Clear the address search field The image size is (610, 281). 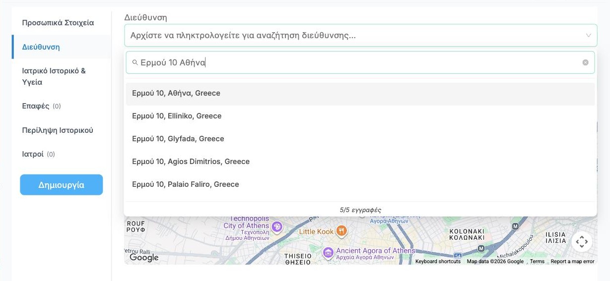tap(585, 62)
